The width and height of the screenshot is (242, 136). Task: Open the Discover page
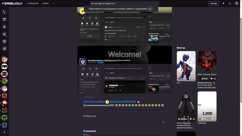pos(33,3)
